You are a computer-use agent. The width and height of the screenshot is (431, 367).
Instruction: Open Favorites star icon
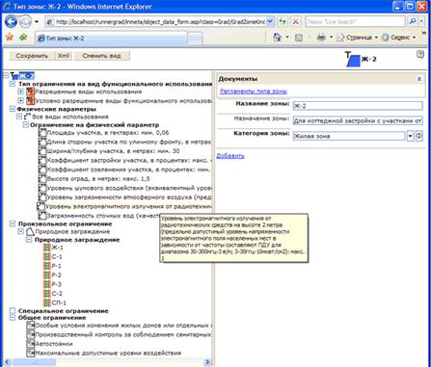[10, 38]
